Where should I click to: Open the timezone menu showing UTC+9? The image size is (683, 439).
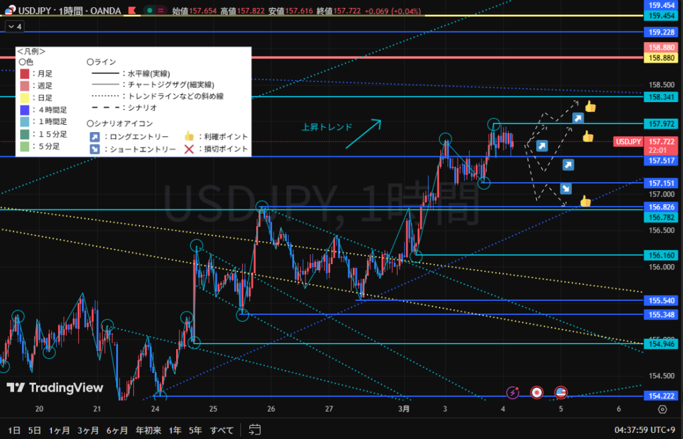pyautogui.click(x=646, y=429)
